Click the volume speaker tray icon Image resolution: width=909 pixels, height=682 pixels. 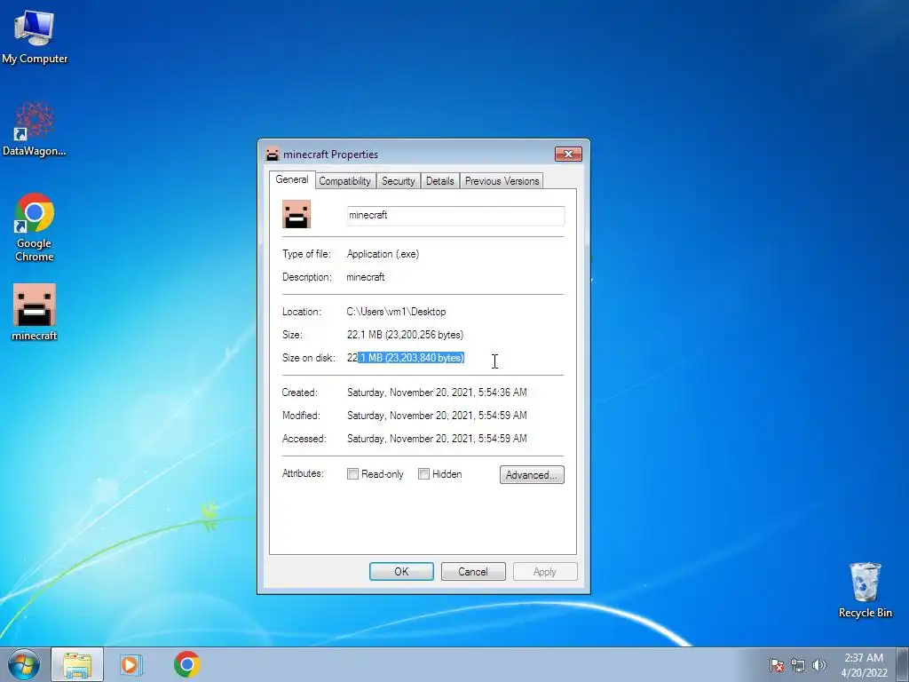pos(818,665)
